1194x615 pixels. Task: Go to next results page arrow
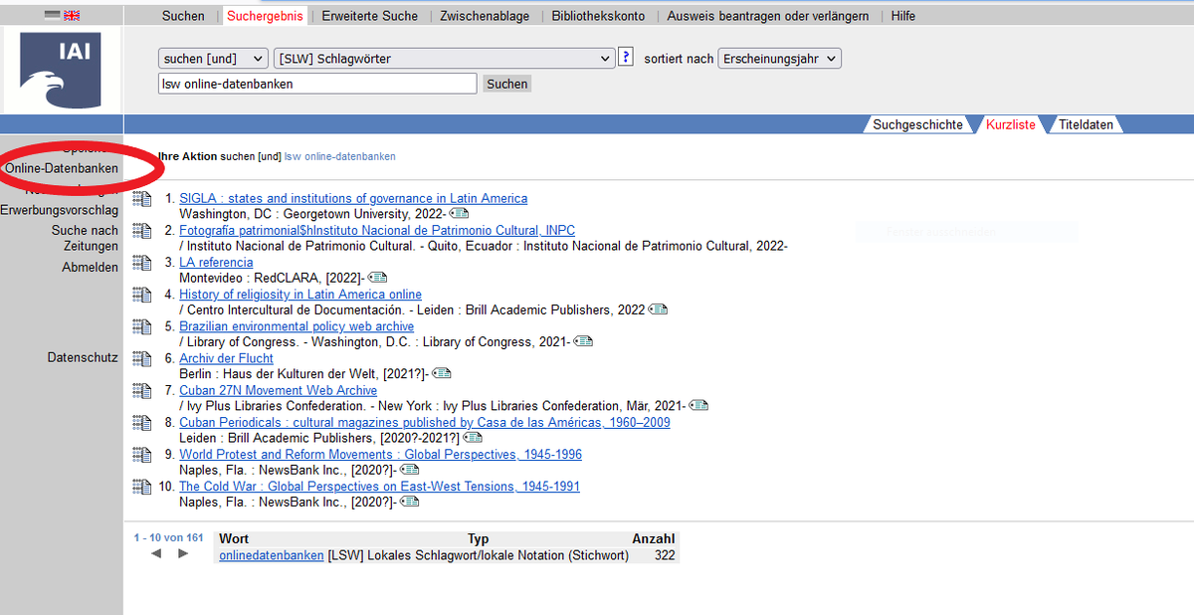pyautogui.click(x=182, y=553)
